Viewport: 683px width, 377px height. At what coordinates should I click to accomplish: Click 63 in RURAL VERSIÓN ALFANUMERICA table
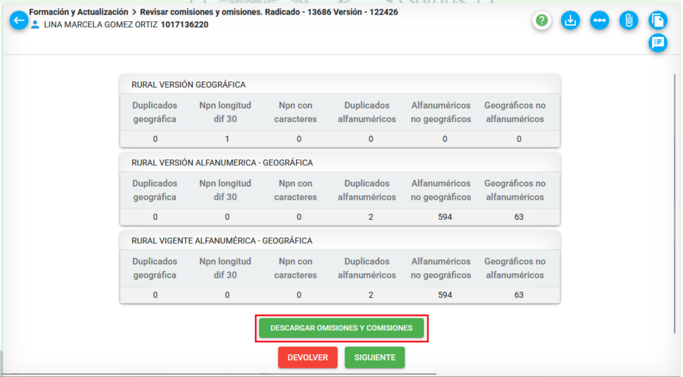[518, 217]
